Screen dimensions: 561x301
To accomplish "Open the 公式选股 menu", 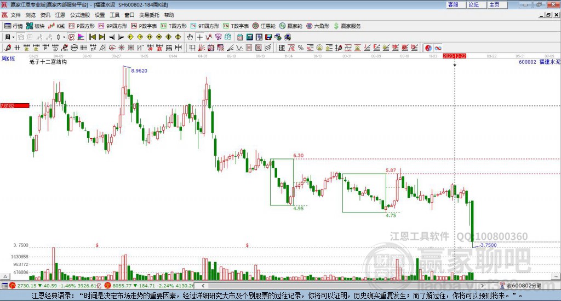I will click(80, 15).
